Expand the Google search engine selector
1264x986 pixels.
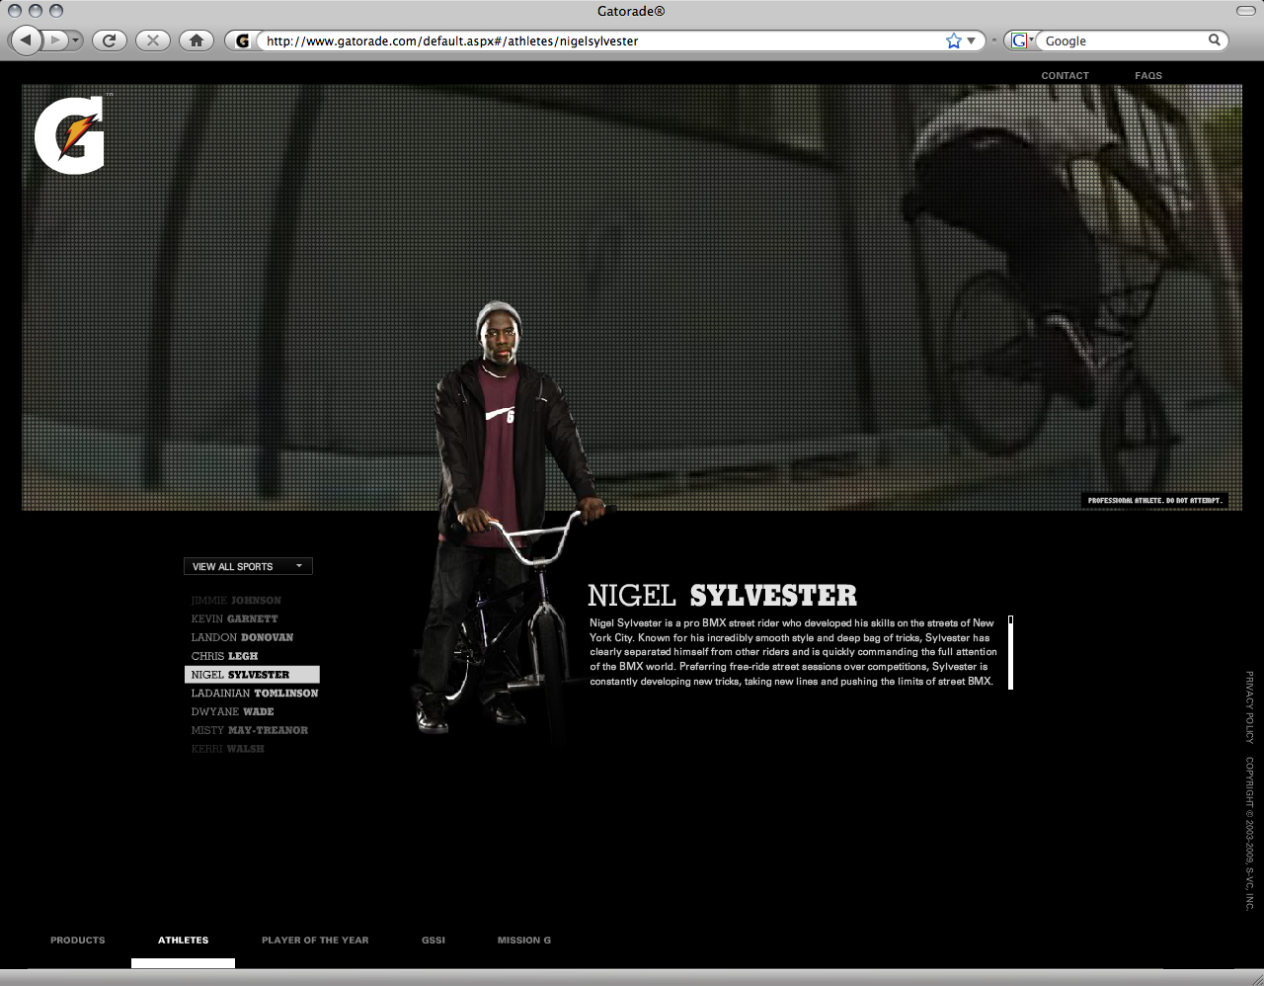pyautogui.click(x=1021, y=41)
